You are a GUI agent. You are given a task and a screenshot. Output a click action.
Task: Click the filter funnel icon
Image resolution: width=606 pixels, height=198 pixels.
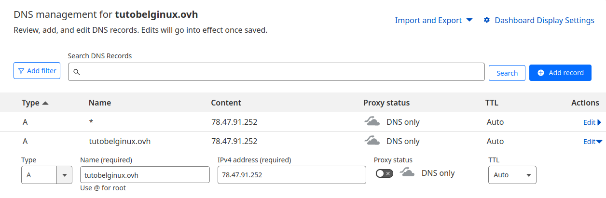coord(21,71)
